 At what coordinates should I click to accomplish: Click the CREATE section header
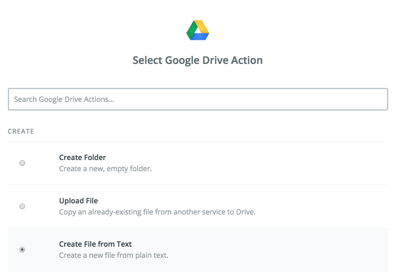(21, 131)
